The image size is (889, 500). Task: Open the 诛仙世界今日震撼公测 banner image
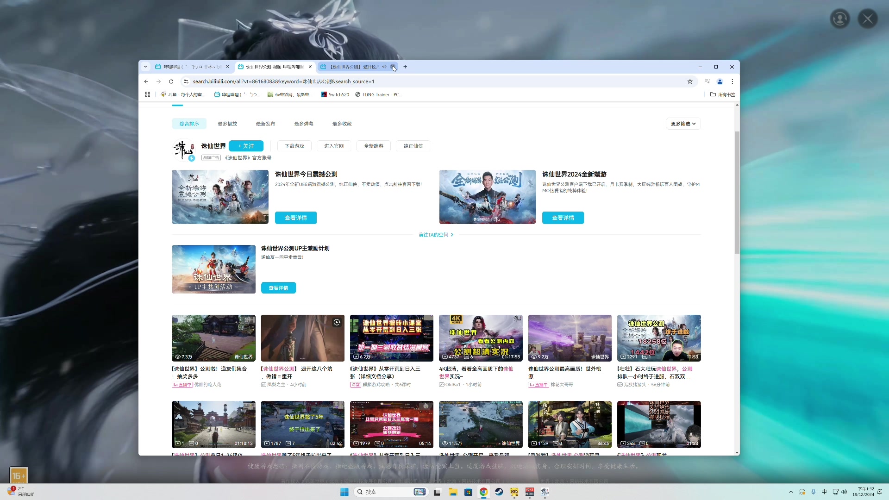click(220, 197)
